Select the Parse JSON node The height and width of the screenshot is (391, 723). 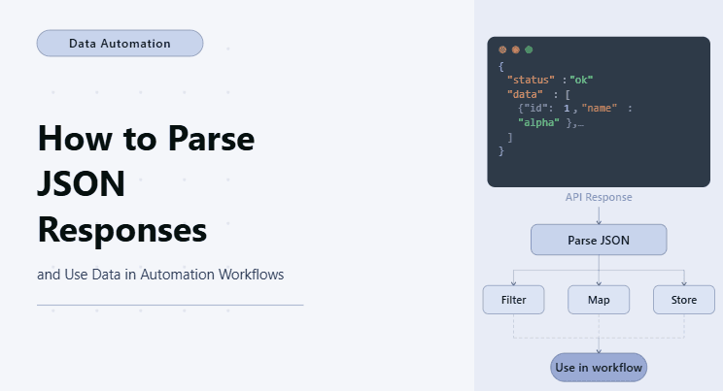(x=599, y=240)
